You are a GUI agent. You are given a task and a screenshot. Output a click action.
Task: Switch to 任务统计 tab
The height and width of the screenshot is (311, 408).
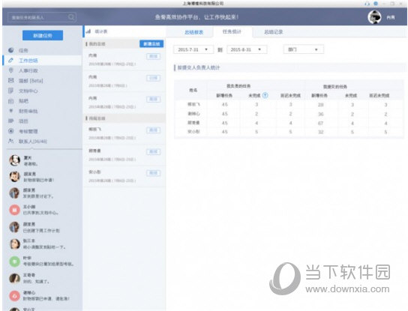[x=232, y=31]
